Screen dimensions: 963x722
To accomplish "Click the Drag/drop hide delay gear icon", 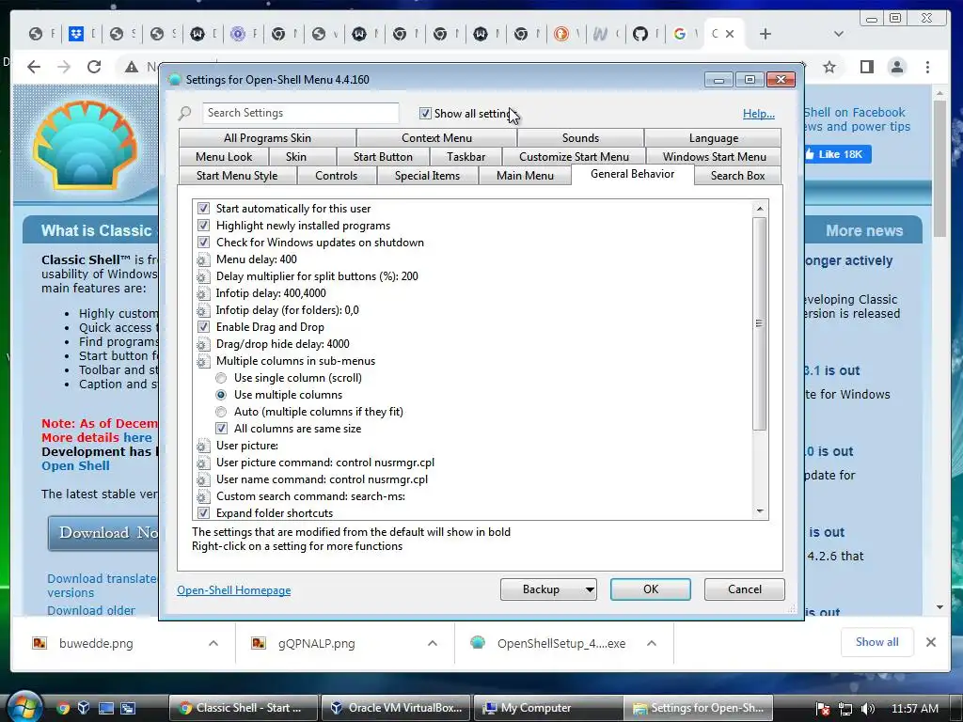I will click(x=203, y=344).
